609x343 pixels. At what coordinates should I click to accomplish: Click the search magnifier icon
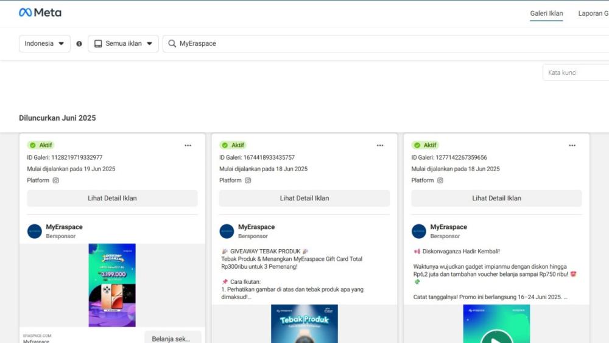click(x=172, y=44)
